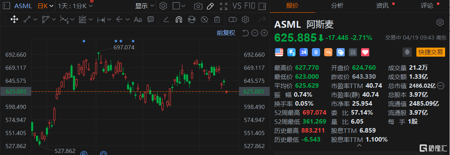Viewport: 450px width, 155px height.
Task: Zoom out chart with minus circle
Action: (255, 33)
